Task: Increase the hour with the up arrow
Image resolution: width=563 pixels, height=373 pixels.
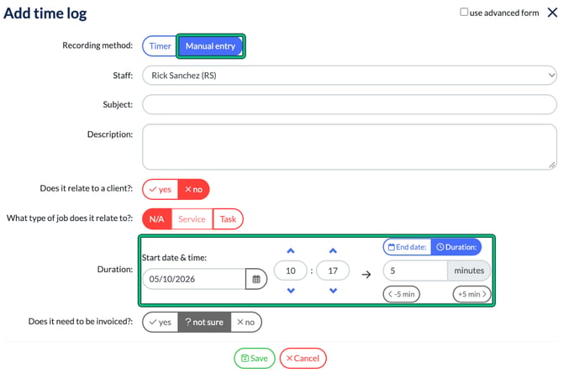Action: point(291,250)
